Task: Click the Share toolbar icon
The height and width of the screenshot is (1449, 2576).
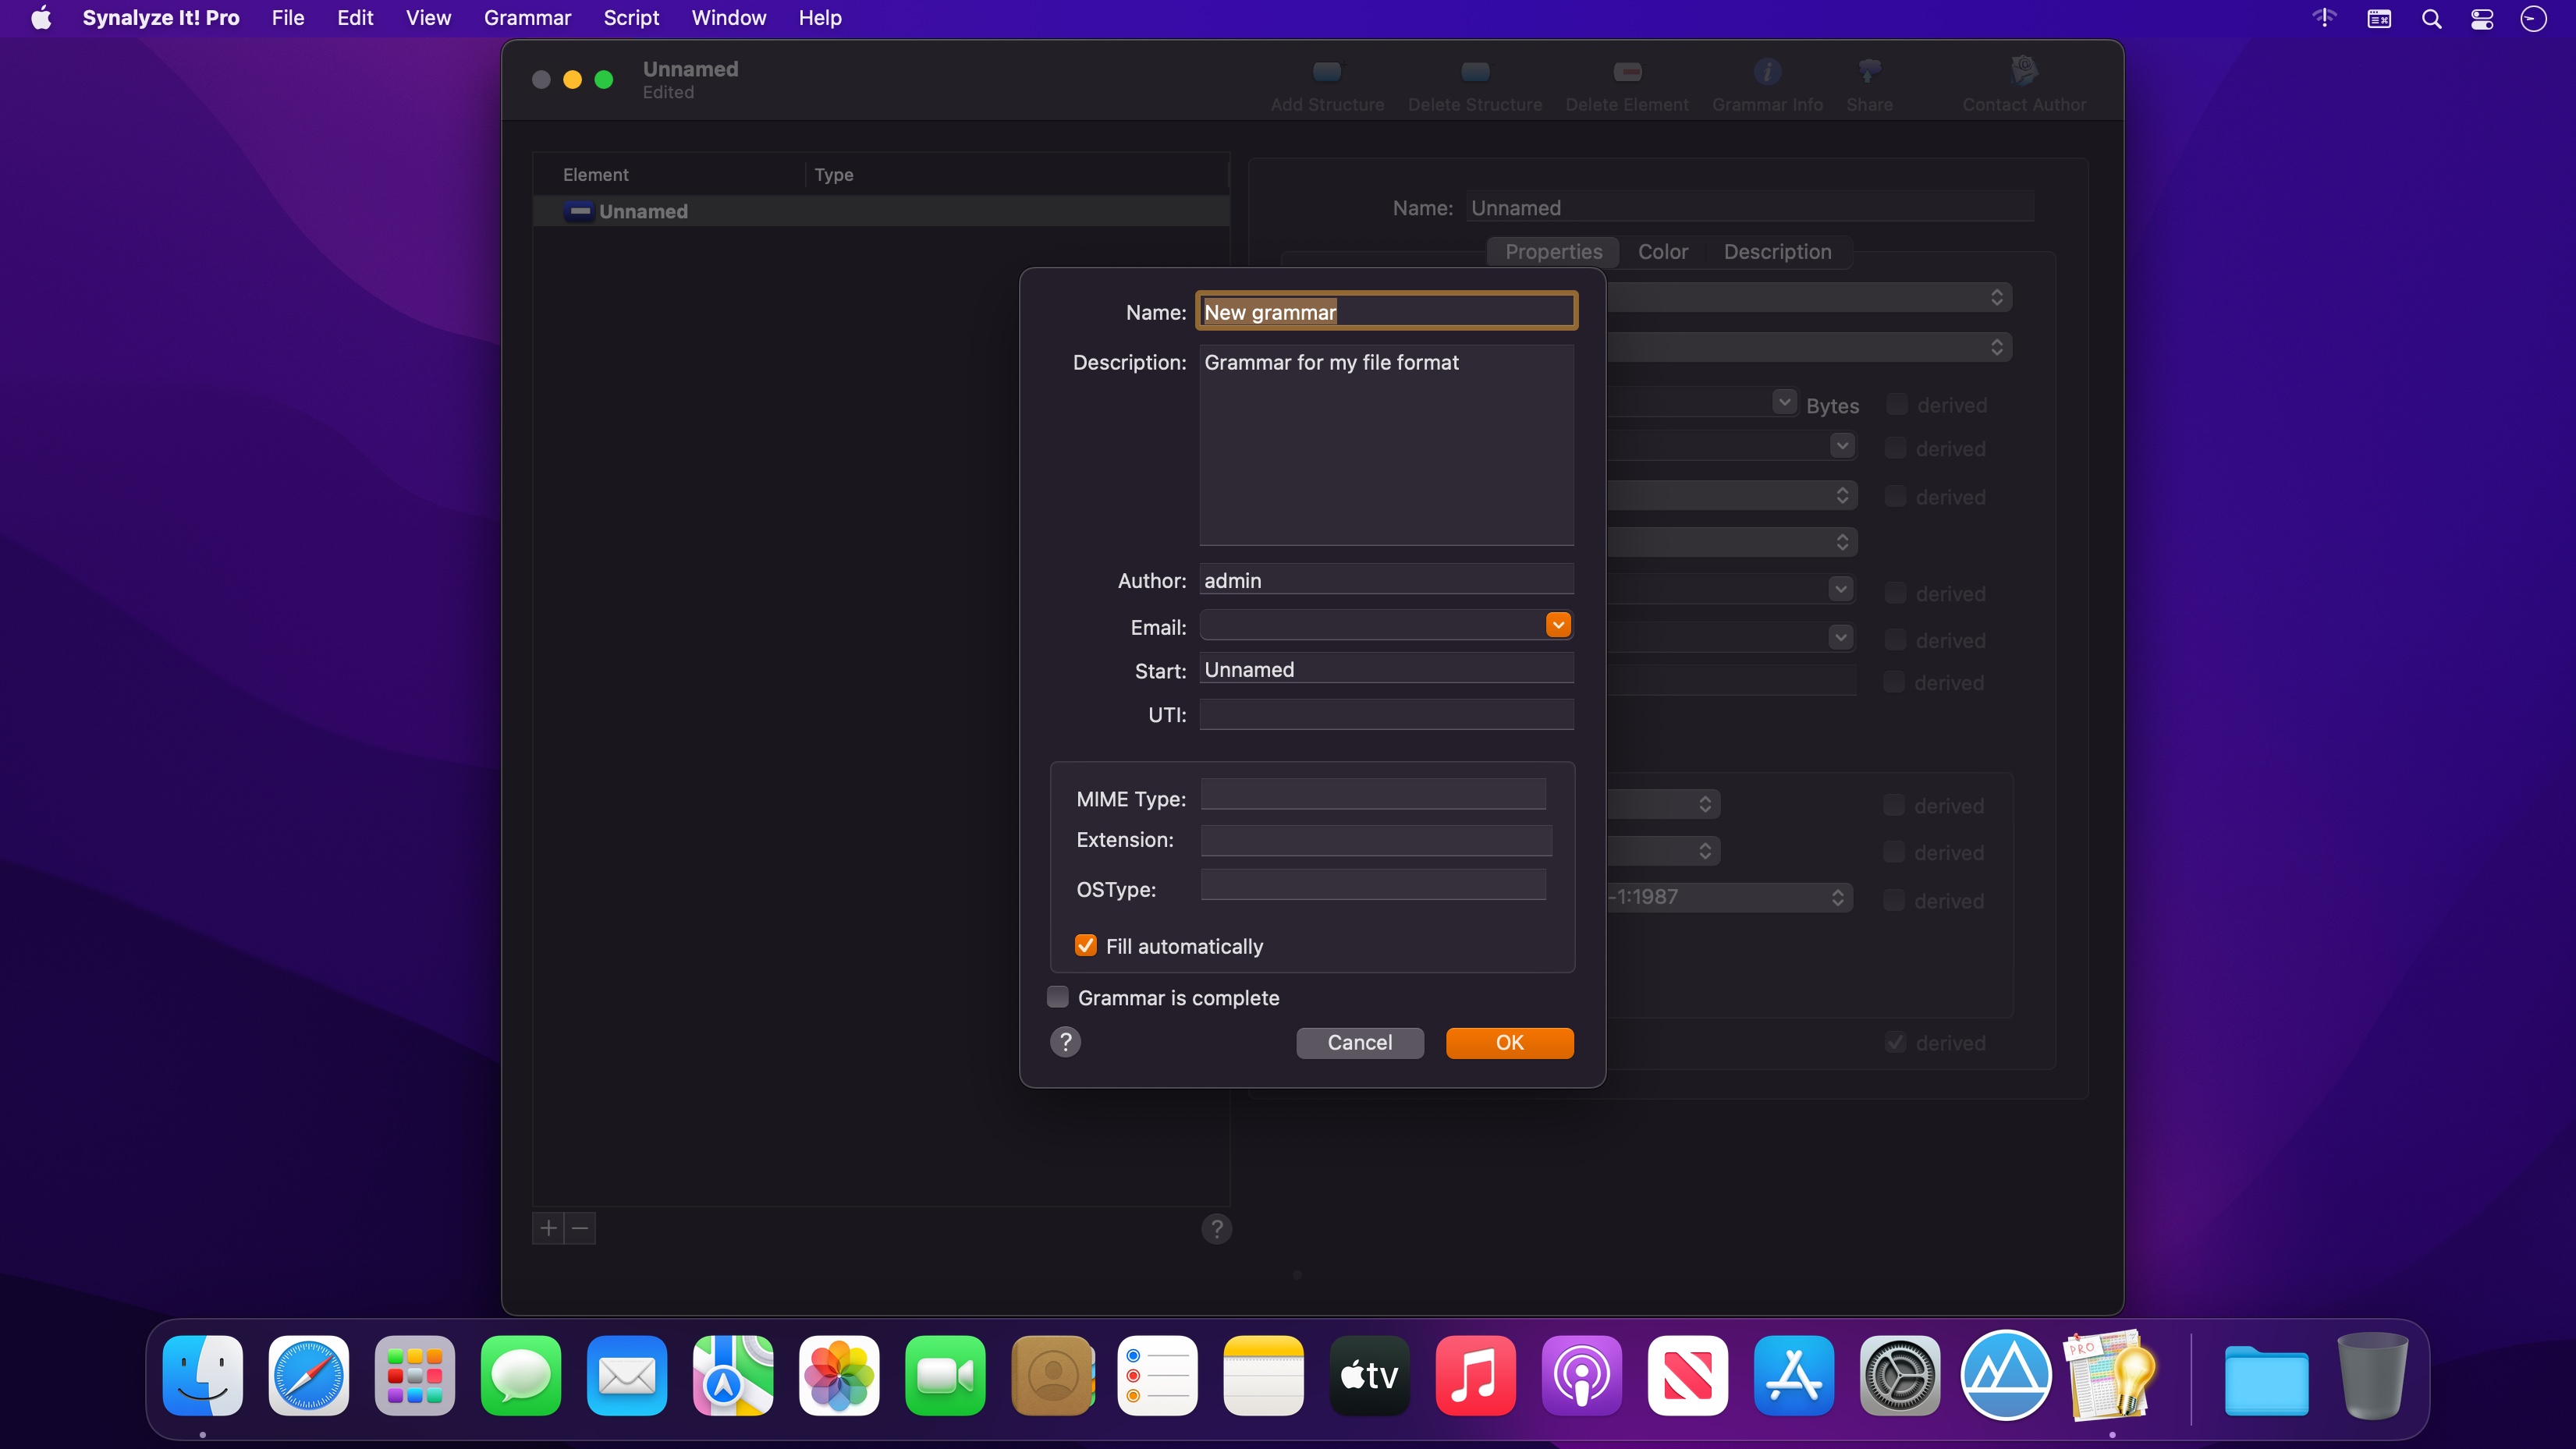Action: point(1869,72)
